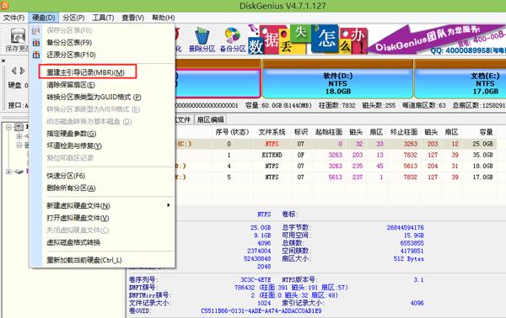The image size is (506, 318).
Task: Click the Delete Partition (删除分区) trash icon
Action: [202, 40]
